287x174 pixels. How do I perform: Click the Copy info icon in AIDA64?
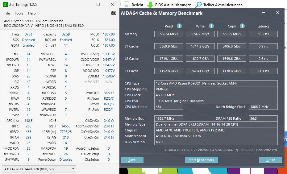pos(242,26)
